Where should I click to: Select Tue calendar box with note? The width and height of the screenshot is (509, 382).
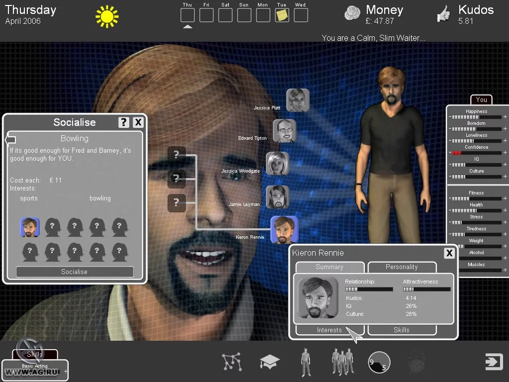[x=282, y=15]
